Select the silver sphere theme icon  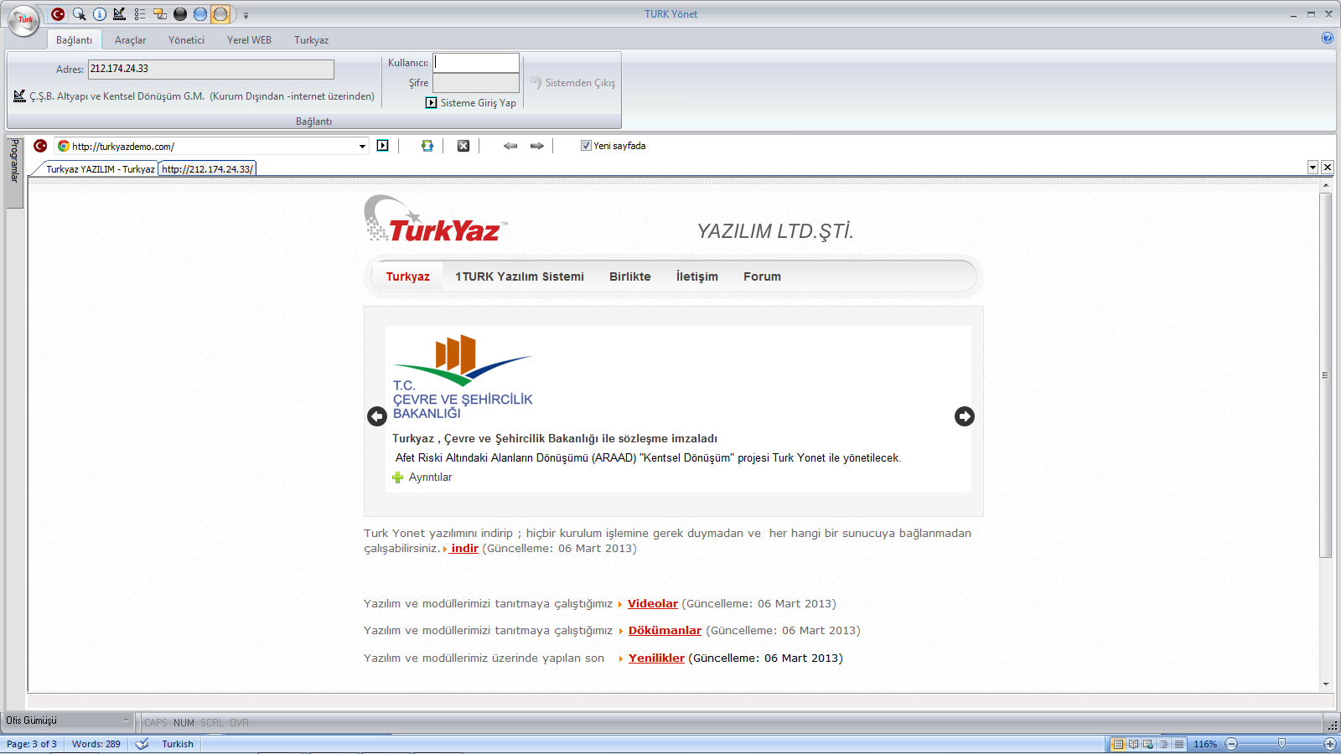click(x=220, y=14)
